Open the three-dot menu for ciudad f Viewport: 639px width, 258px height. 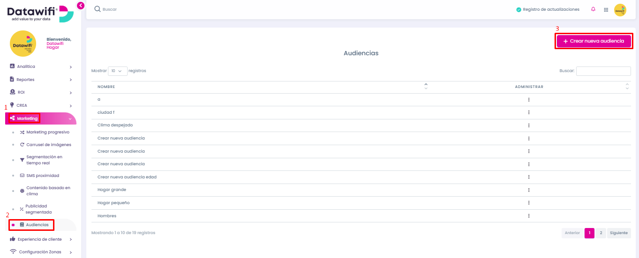[529, 112]
